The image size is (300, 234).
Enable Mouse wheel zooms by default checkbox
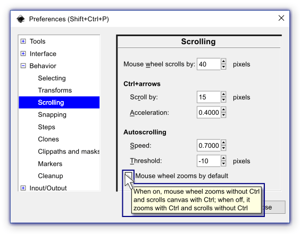[x=128, y=175]
